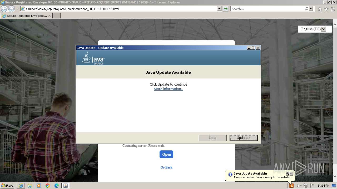Click the blue Open button on page
This screenshot has width=337, height=189.
(x=166, y=154)
